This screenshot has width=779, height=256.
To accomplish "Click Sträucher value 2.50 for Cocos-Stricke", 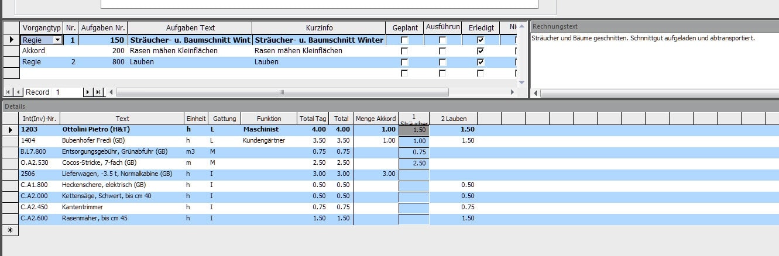I will coord(414,163).
